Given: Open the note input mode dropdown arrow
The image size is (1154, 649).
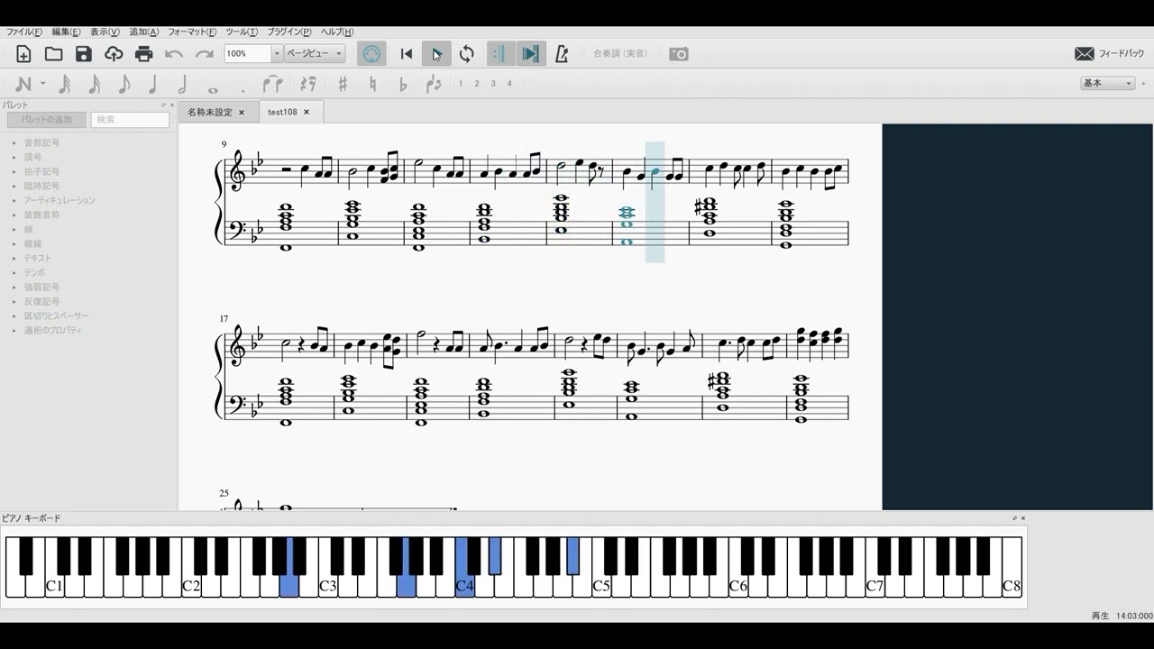Looking at the screenshot, I should [x=42, y=84].
